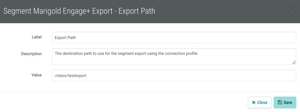Click into the Description text area
The height and width of the screenshot is (112, 300).
click(174, 59)
